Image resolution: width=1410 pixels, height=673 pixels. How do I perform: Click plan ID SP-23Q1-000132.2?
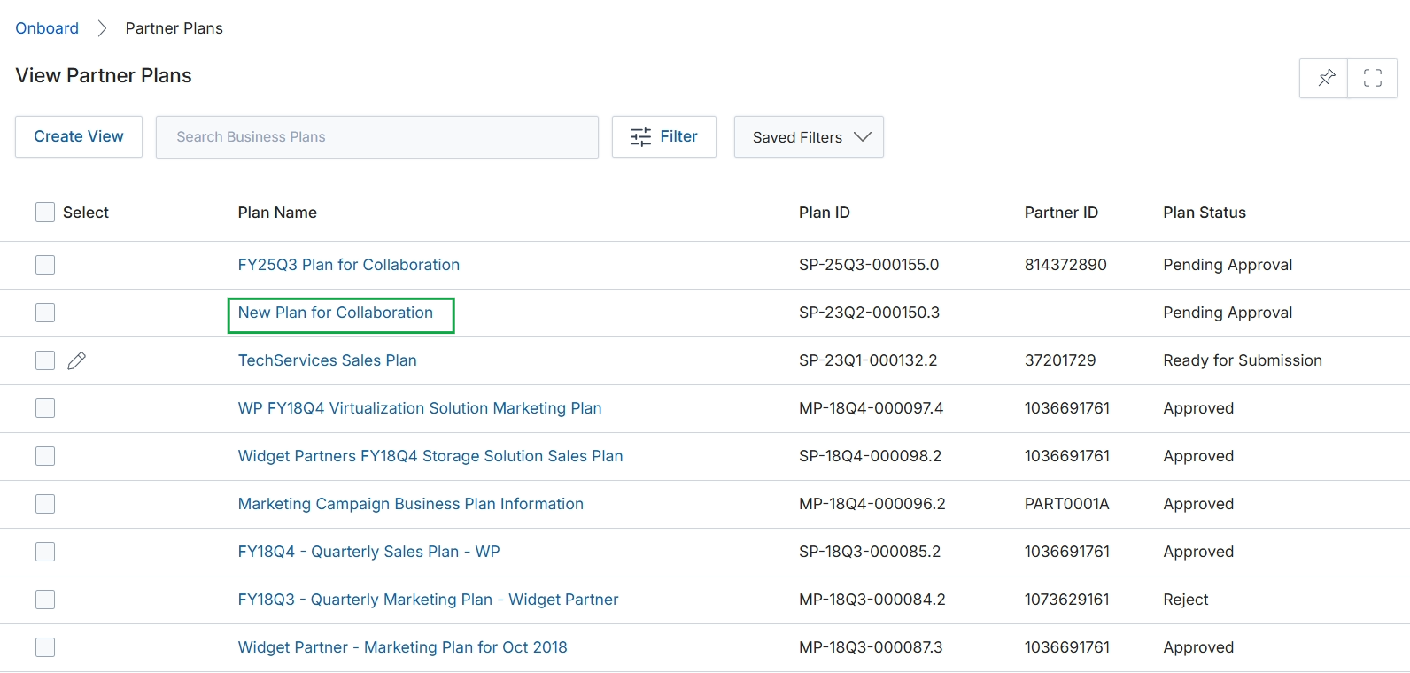(868, 360)
